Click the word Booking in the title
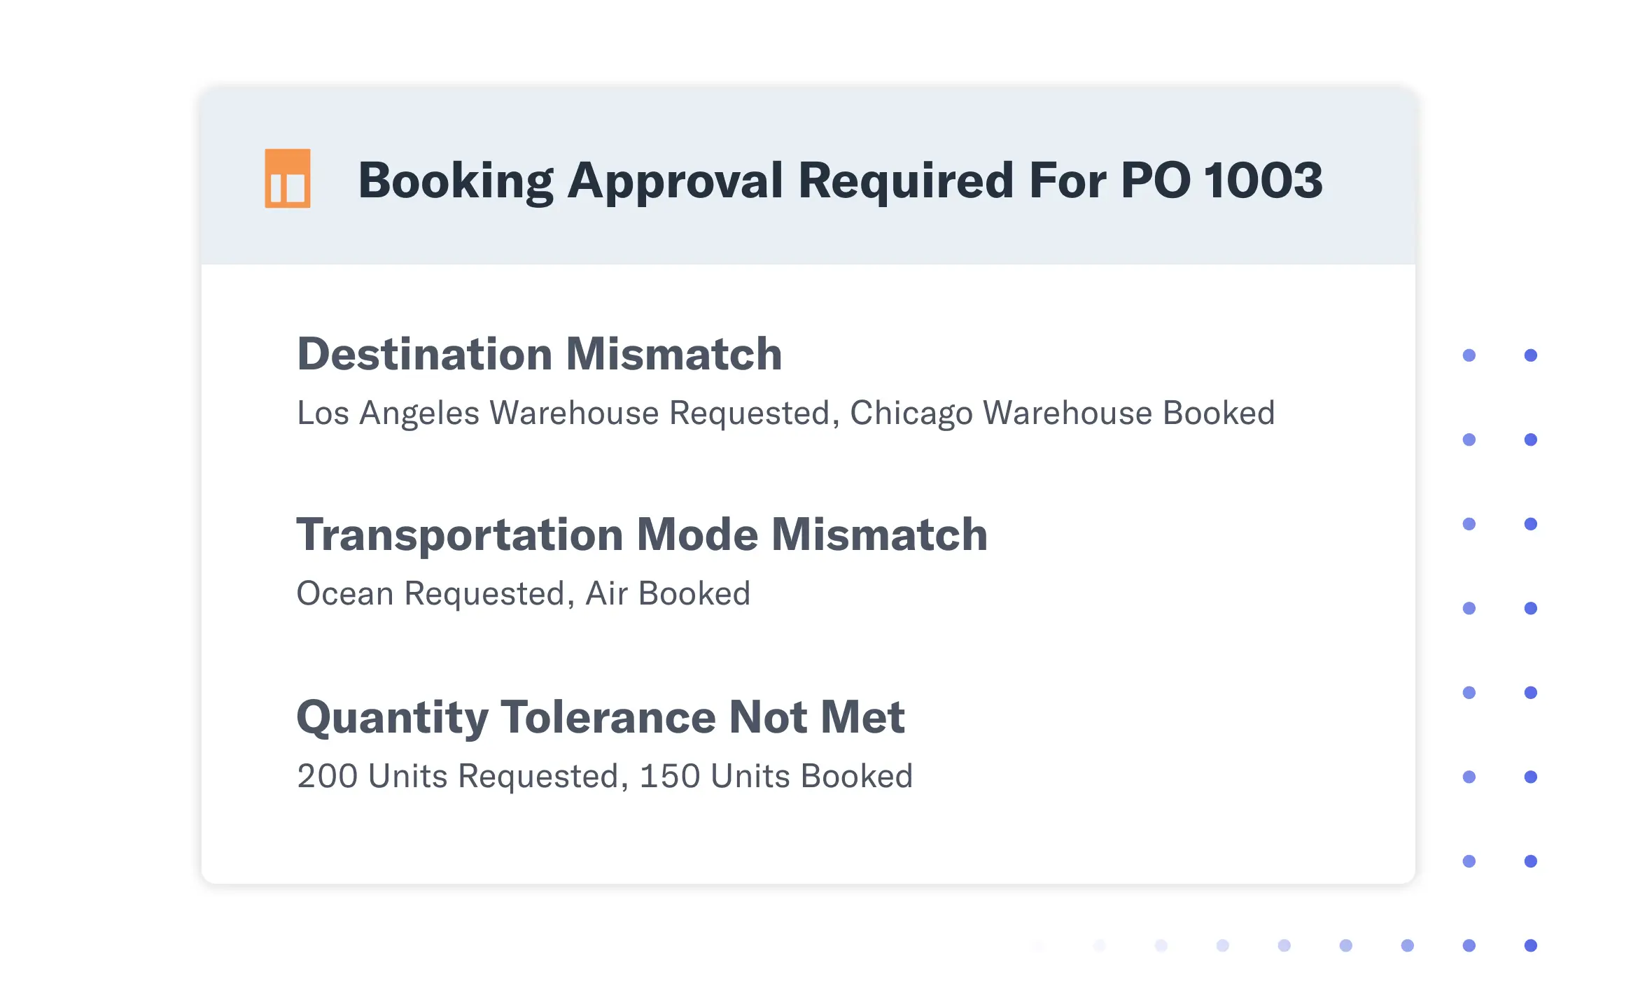Screen dimensions: 1638x995 coord(456,181)
